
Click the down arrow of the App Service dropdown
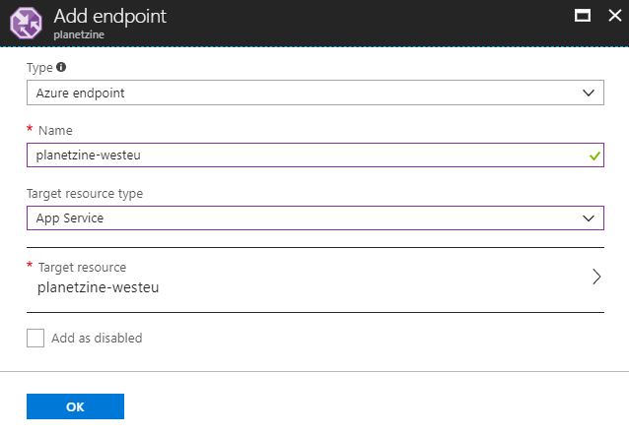[x=588, y=218]
